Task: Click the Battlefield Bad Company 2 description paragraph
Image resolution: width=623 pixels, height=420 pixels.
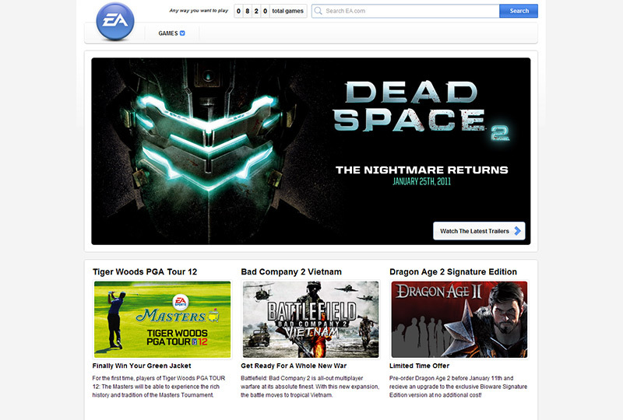Action: point(310,387)
